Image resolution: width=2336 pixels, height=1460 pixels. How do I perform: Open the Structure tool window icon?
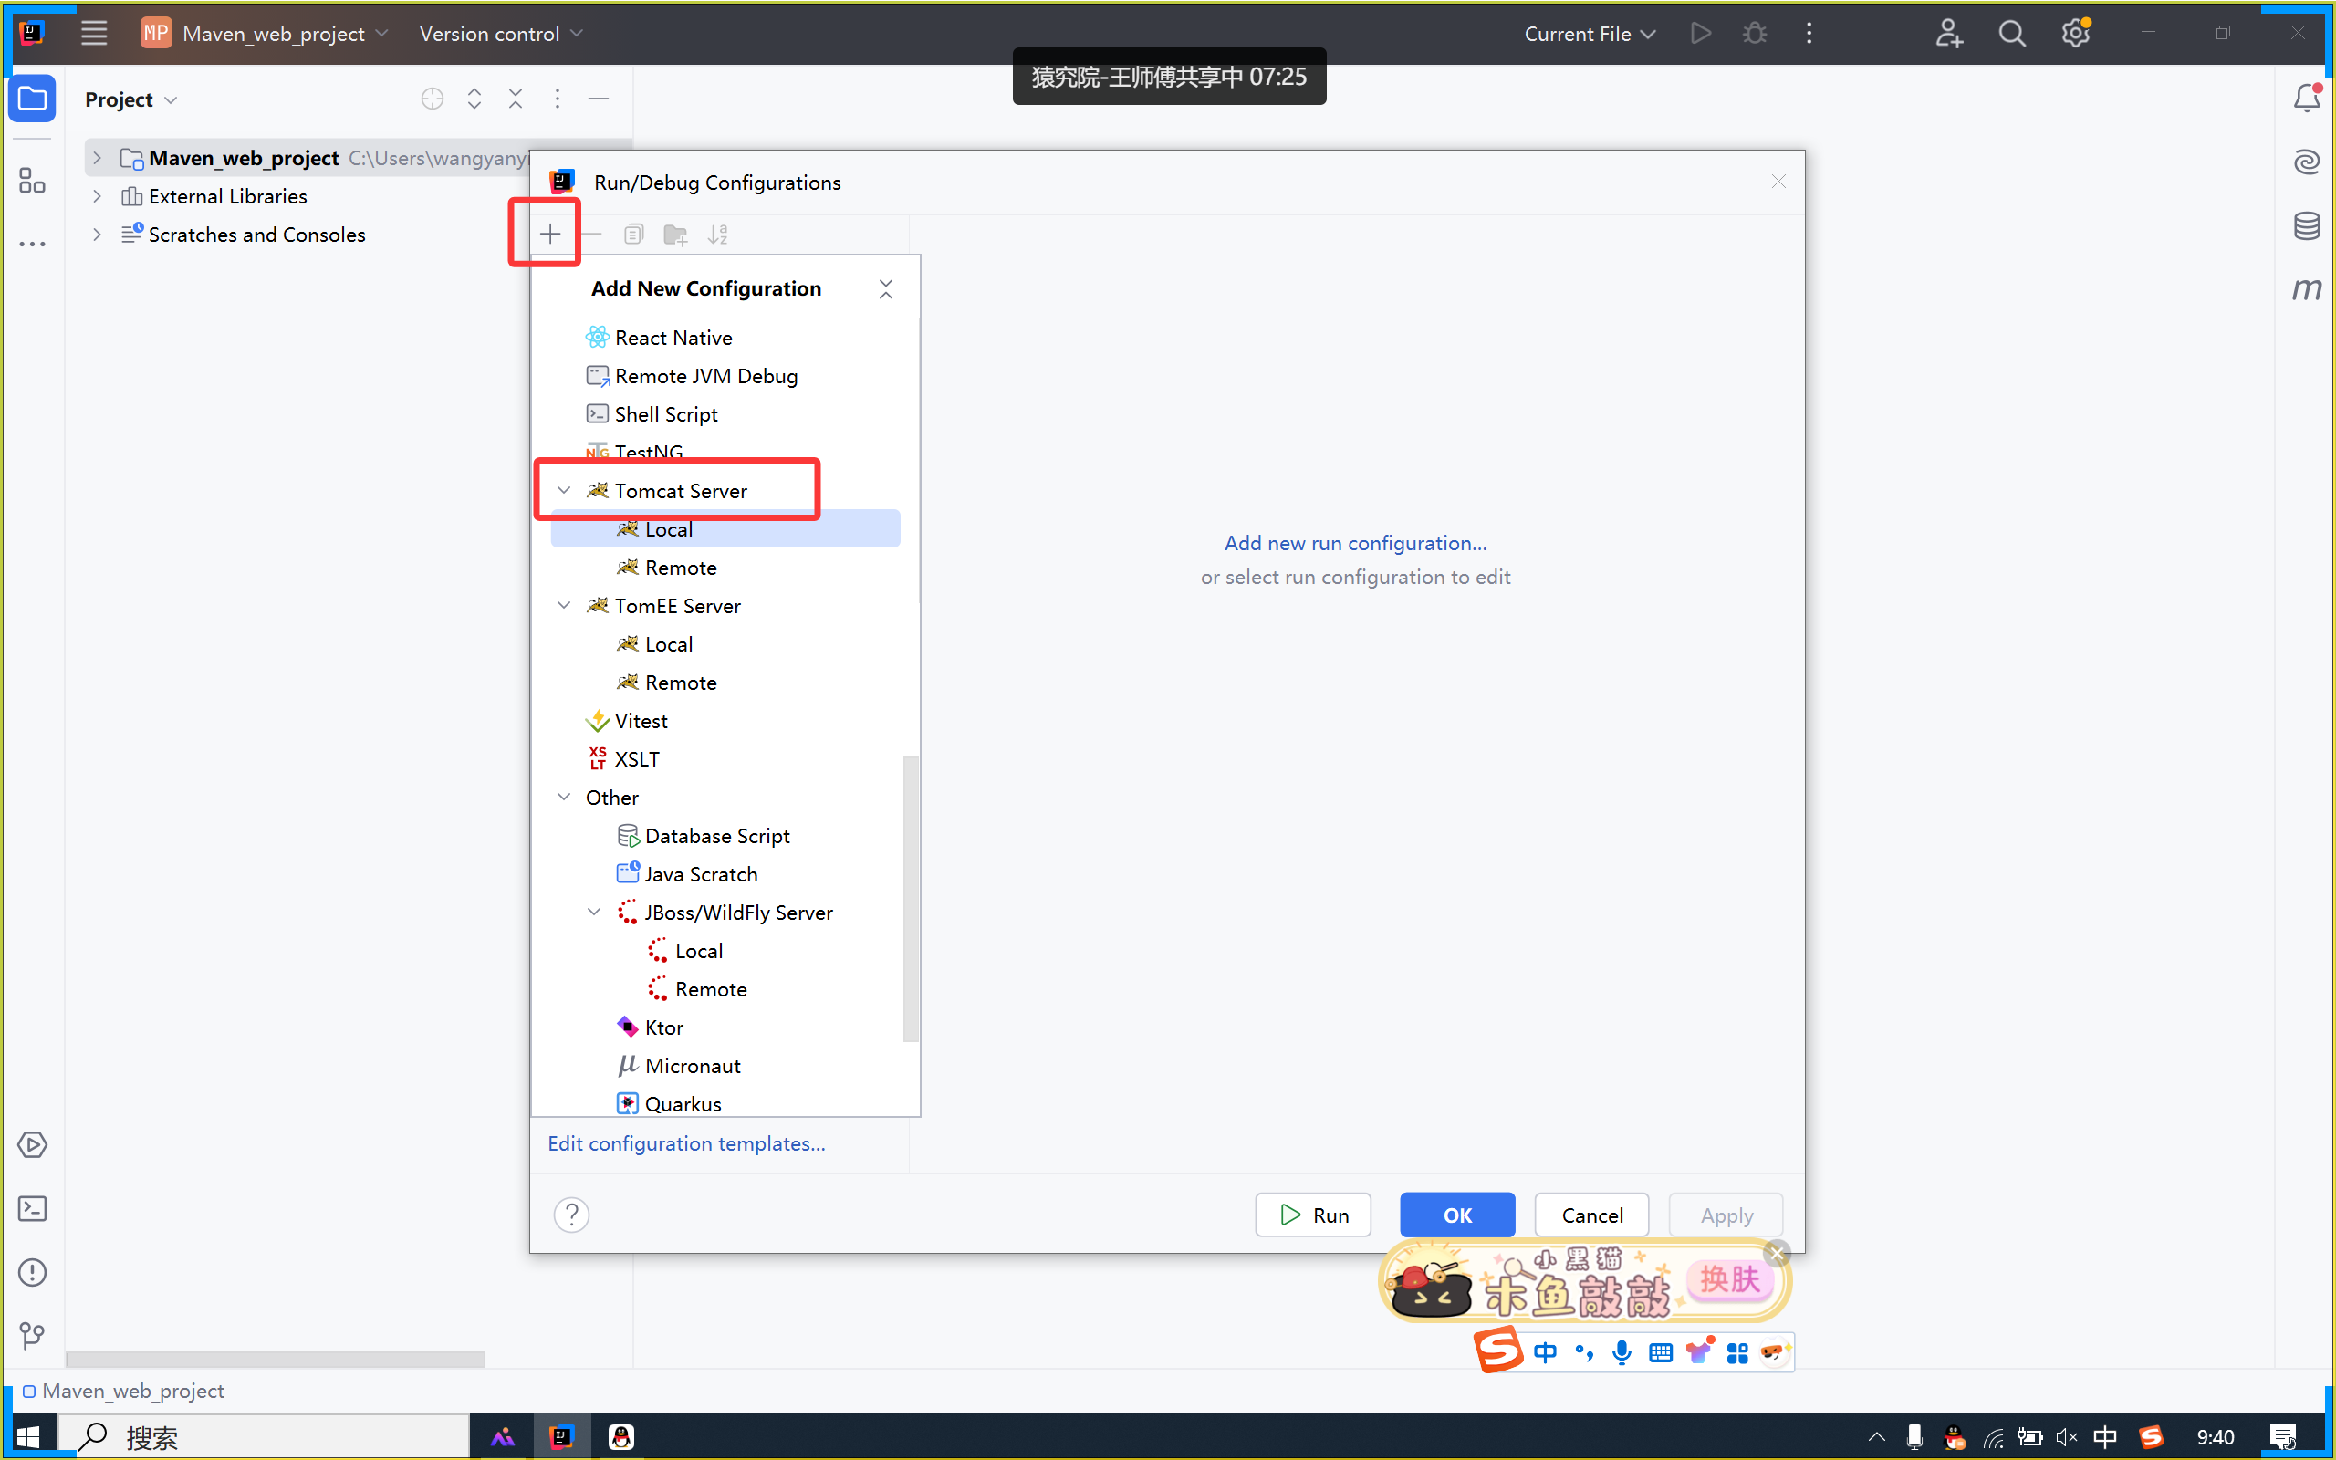32,181
